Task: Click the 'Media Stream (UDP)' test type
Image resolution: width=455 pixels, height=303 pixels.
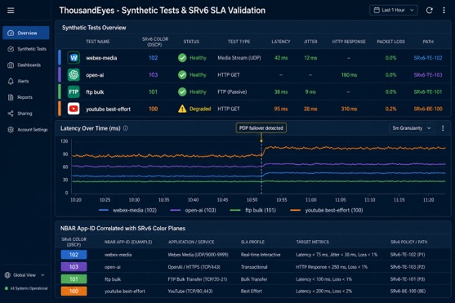Action: (239, 58)
